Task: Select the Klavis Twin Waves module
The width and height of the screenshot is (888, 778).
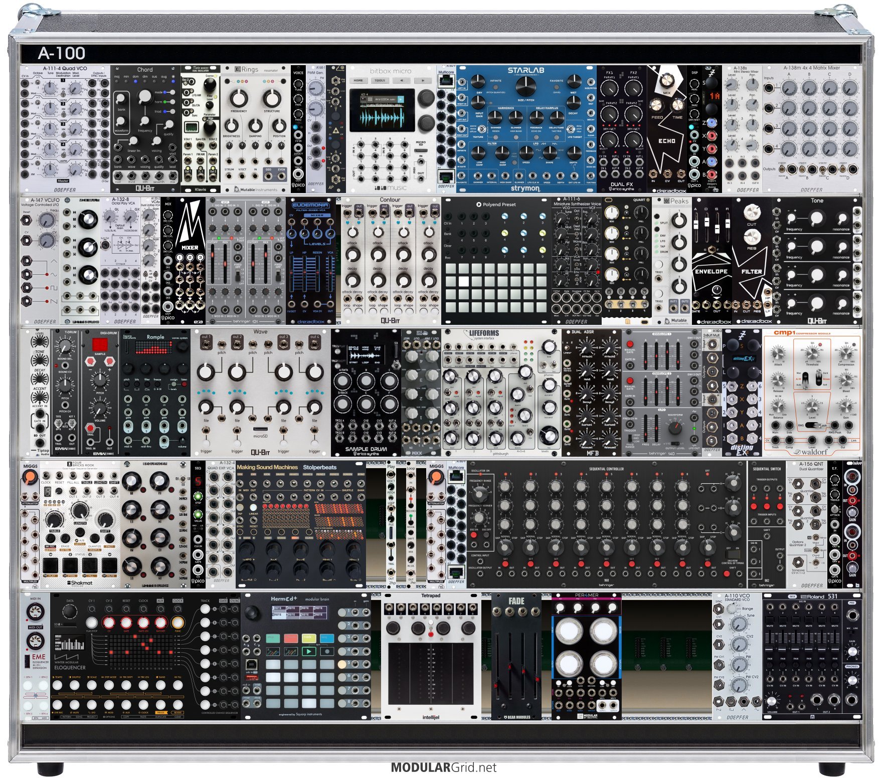Action: point(200,129)
